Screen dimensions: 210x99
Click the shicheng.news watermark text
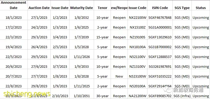coord(27,93)
